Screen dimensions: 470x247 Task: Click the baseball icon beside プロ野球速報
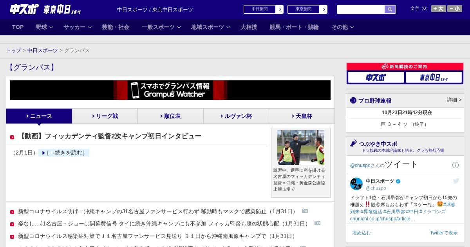point(353,100)
